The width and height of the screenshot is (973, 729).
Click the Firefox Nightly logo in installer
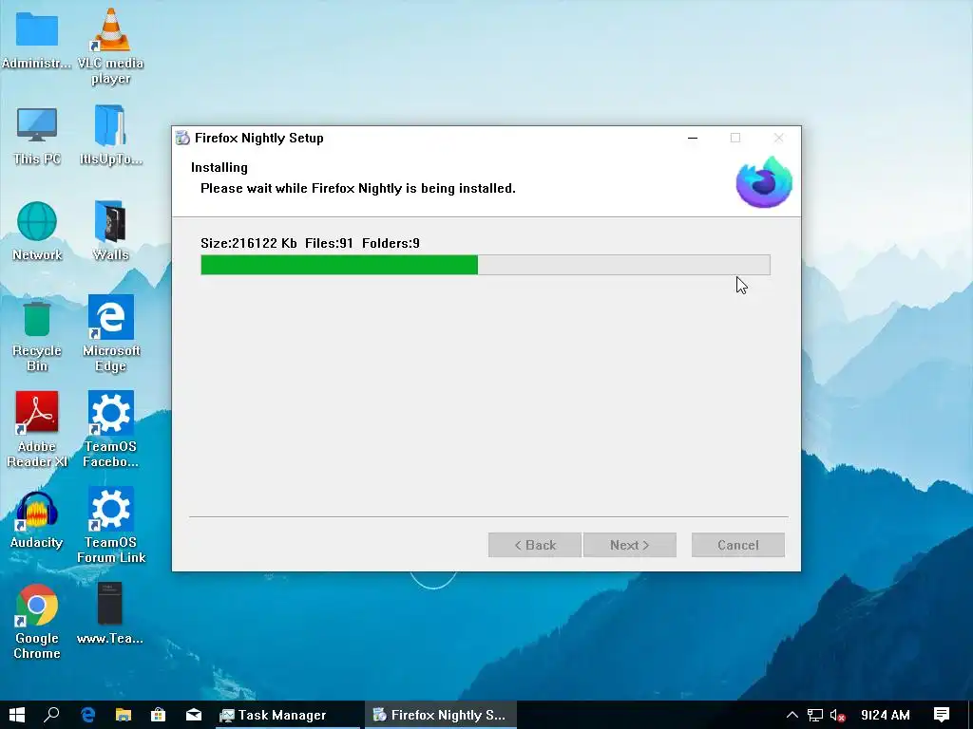coord(764,182)
